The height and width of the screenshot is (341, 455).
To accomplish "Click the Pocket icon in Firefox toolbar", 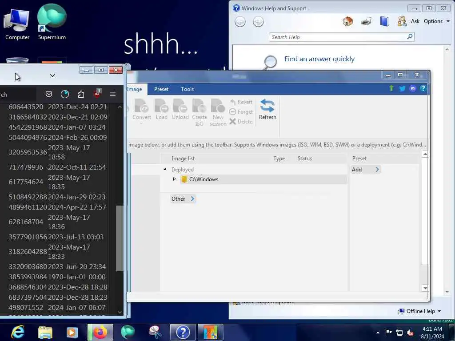I will pos(49,94).
